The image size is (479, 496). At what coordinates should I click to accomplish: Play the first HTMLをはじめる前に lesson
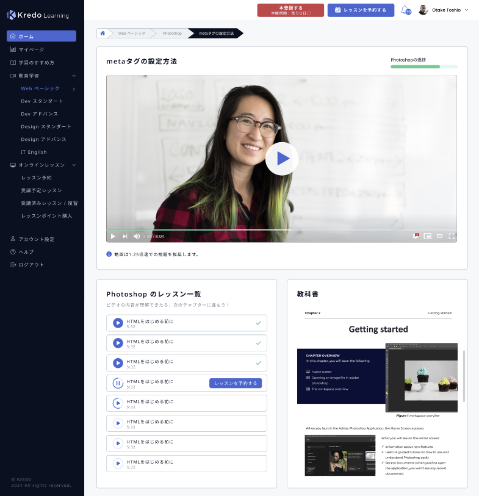(118, 323)
